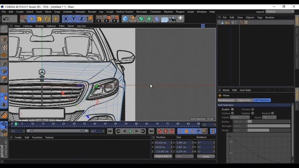The width and height of the screenshot is (299, 168).
Task: Go to start of timeline
Action: click(x=110, y=131)
